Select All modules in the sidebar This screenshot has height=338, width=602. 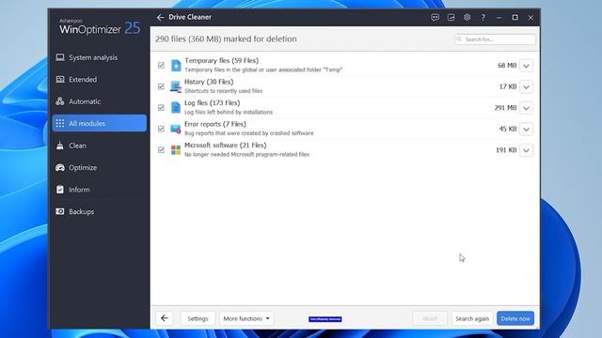[100, 123]
